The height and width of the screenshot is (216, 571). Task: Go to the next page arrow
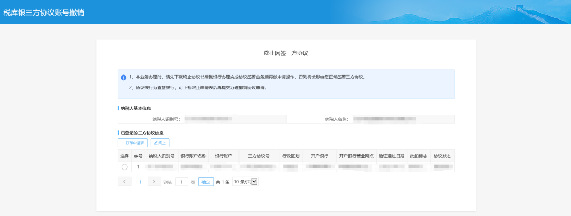[154, 182]
